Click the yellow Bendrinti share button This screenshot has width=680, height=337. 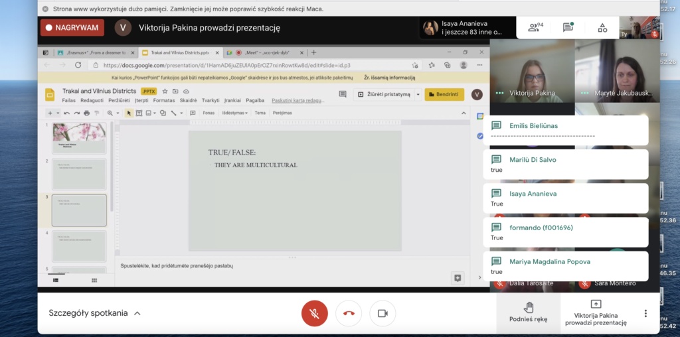point(444,94)
